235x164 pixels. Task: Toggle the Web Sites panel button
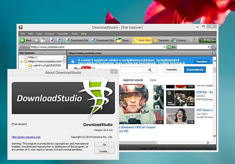[142, 40]
